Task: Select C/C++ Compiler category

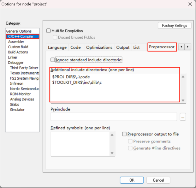Action: [22, 36]
